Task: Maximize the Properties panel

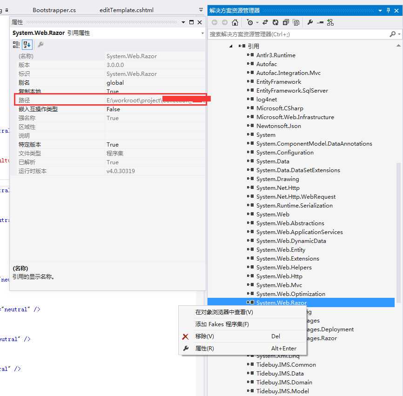Action: (x=191, y=22)
